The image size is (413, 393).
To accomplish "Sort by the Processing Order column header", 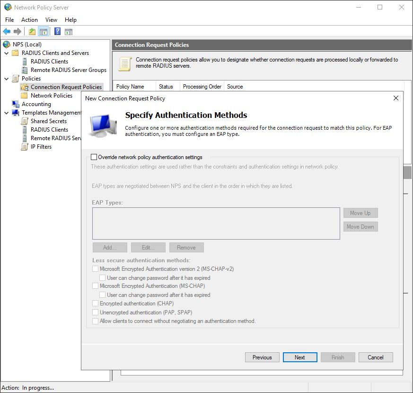I will click(x=202, y=87).
